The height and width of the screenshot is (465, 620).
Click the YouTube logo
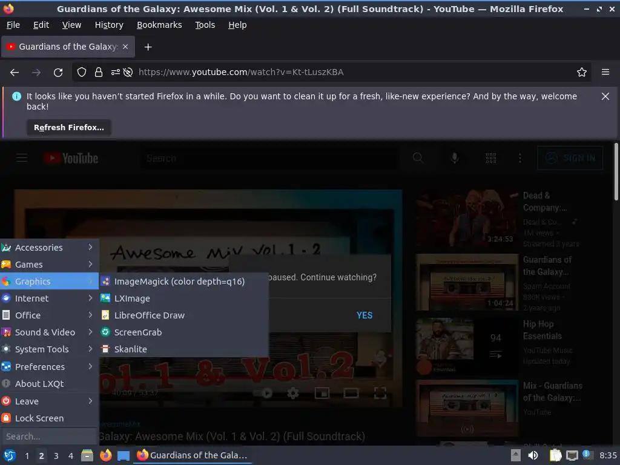coord(71,158)
